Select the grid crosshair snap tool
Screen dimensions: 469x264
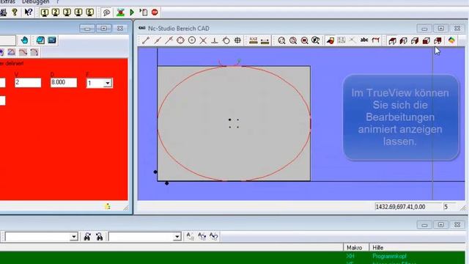[x=237, y=40]
